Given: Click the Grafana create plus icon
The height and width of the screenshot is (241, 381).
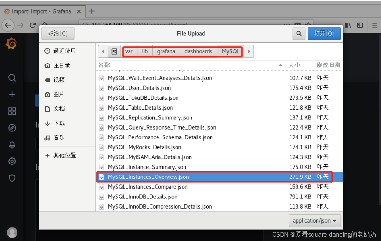Looking at the screenshot, I should (x=12, y=94).
